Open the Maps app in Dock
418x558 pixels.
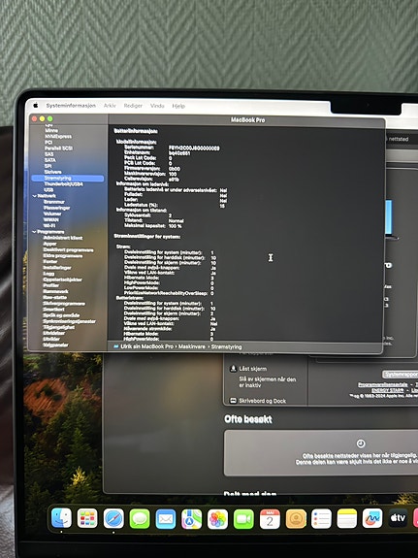pyautogui.click(x=191, y=519)
